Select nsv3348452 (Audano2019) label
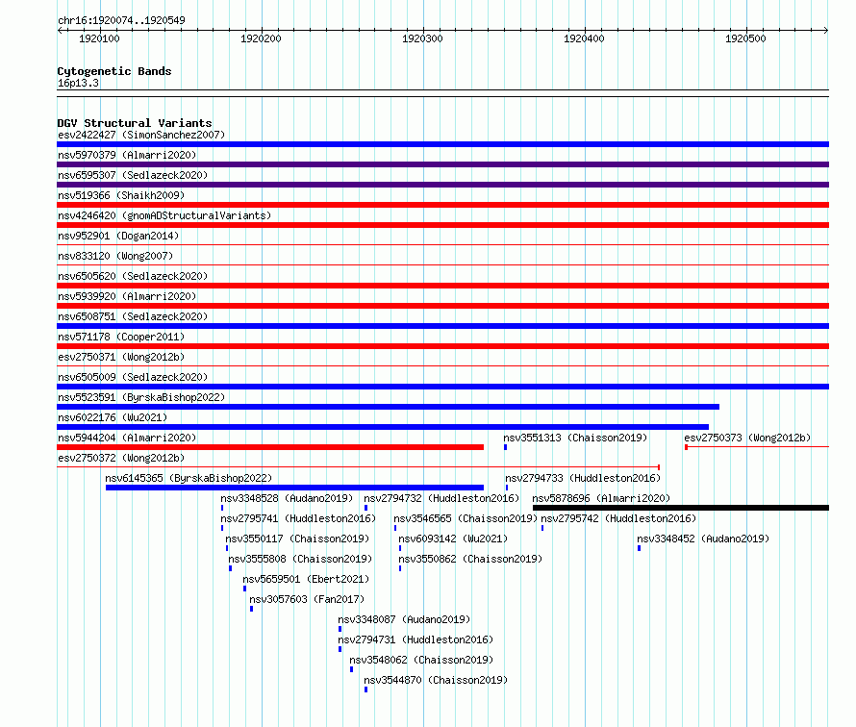 [x=703, y=539]
